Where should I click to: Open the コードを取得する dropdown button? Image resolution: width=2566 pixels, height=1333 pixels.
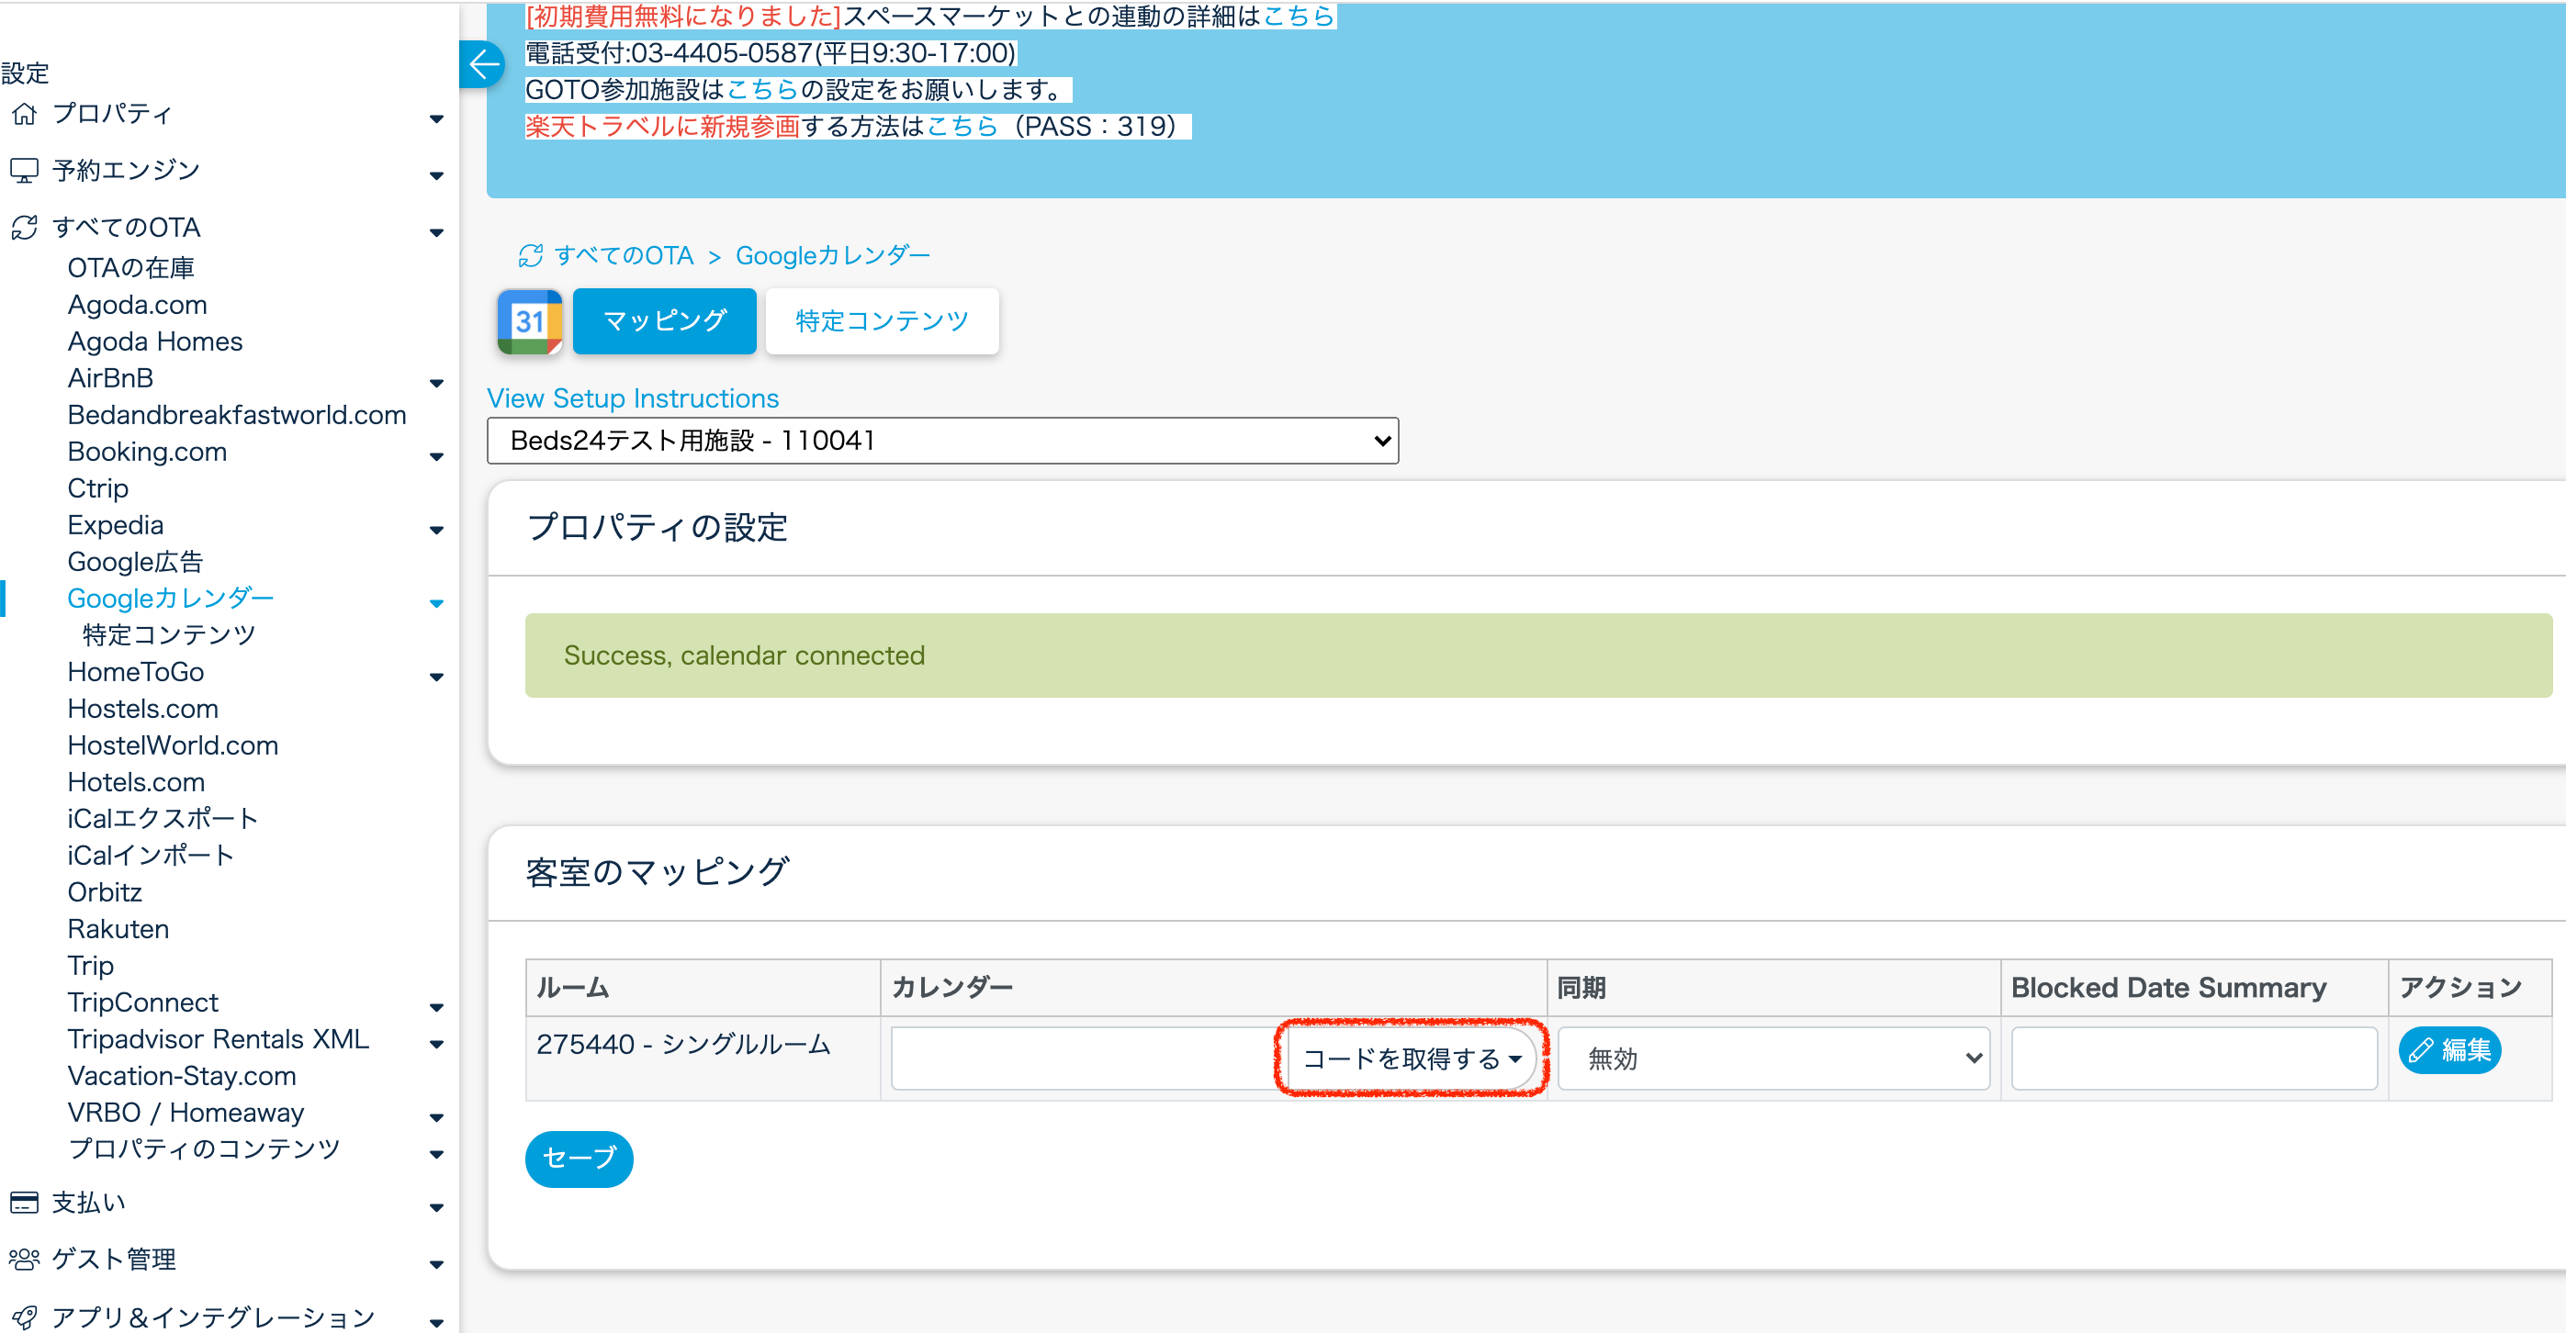pyautogui.click(x=1411, y=1059)
